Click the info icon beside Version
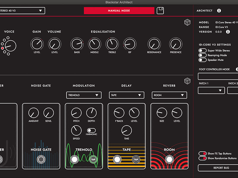Image resolution: width=238 pixels, height=178 pixels. coord(228,32)
